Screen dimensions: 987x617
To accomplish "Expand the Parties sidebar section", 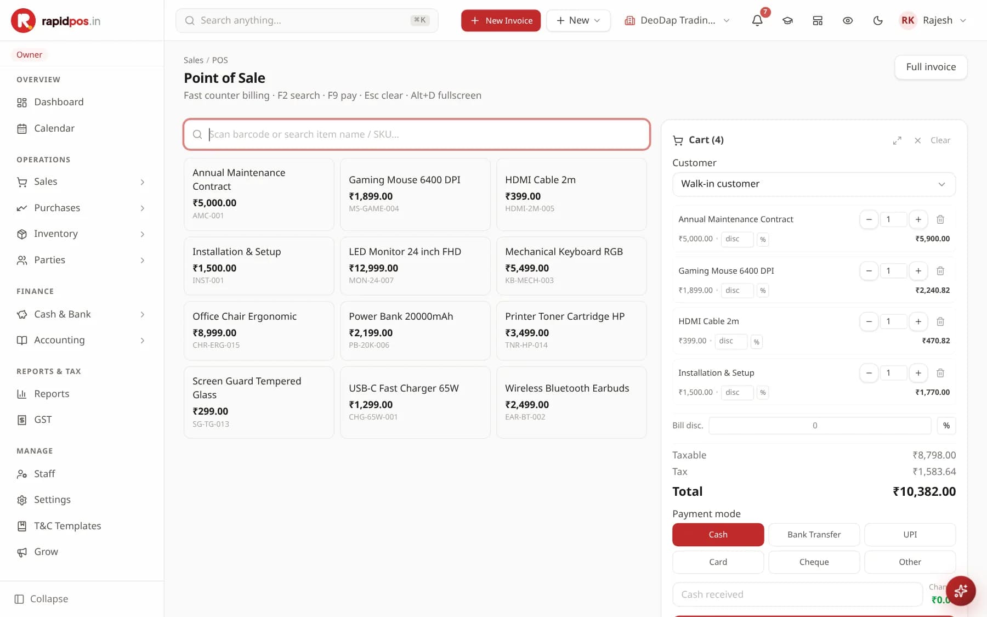I will coord(82,260).
